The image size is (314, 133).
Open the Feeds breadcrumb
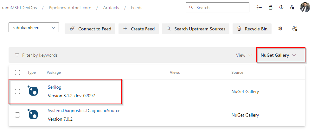click(137, 8)
